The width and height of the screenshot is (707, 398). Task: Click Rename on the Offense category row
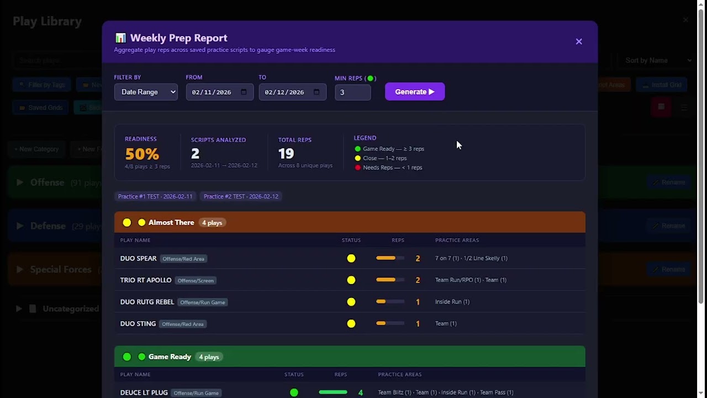point(668,182)
